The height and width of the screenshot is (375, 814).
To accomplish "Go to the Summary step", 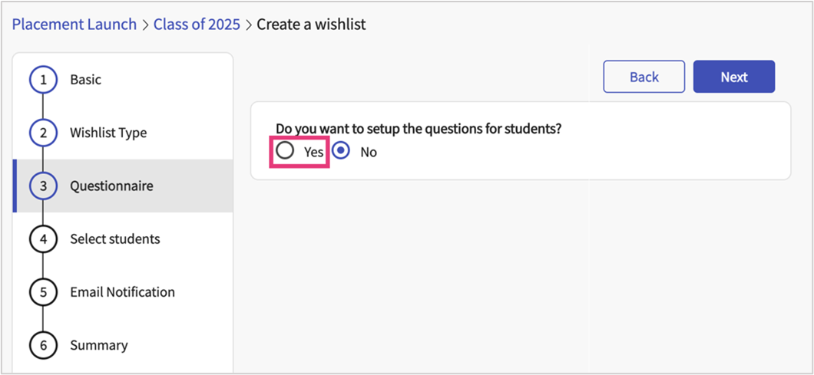I will 98,345.
